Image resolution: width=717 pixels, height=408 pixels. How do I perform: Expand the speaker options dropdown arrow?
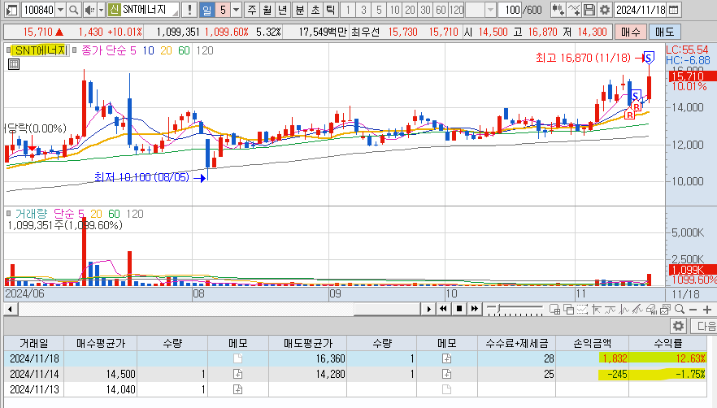[101, 10]
